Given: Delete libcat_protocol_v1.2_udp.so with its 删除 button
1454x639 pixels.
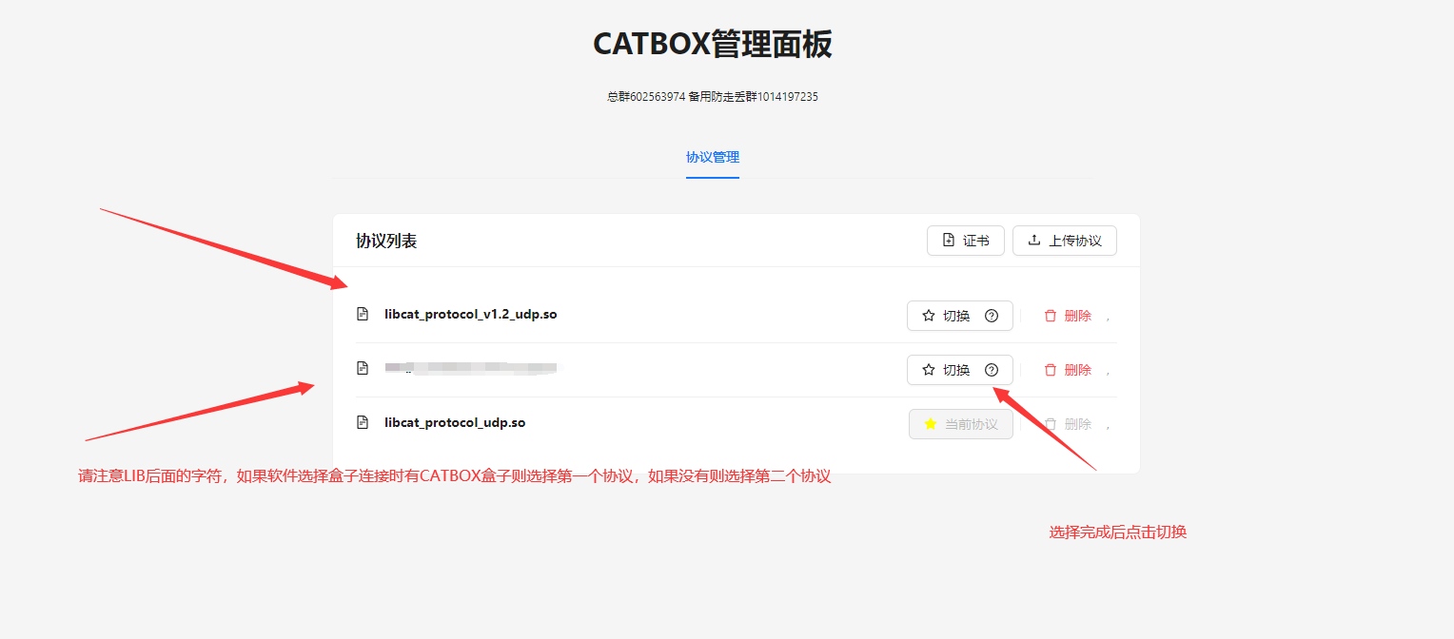Looking at the screenshot, I should point(1068,316).
